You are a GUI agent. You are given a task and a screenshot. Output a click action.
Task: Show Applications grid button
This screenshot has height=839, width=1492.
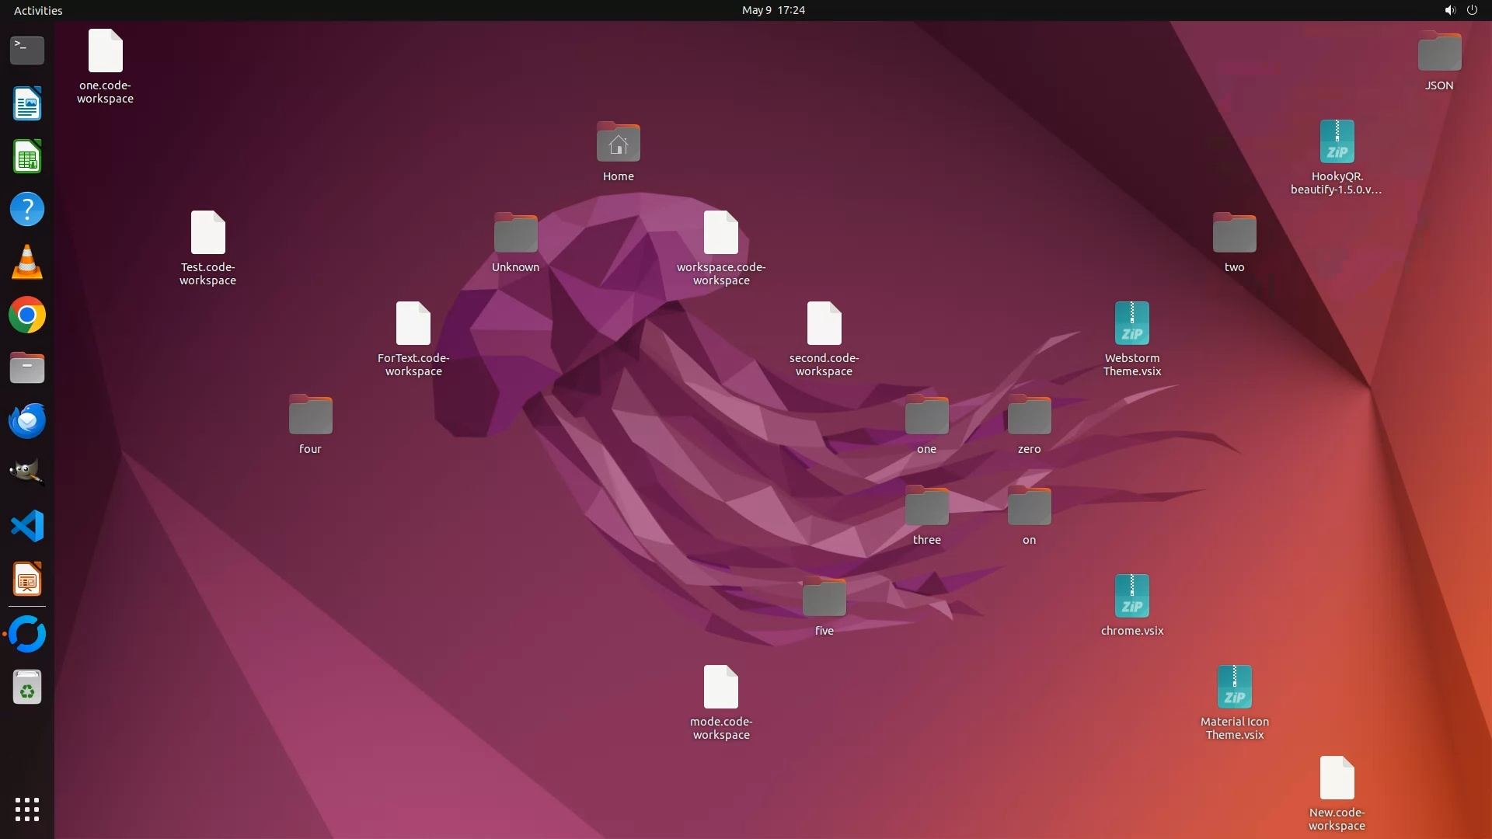[27, 809]
